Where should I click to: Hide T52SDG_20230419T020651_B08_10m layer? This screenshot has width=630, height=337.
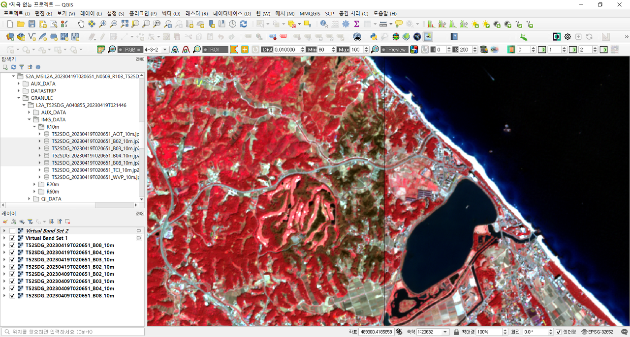(12, 245)
